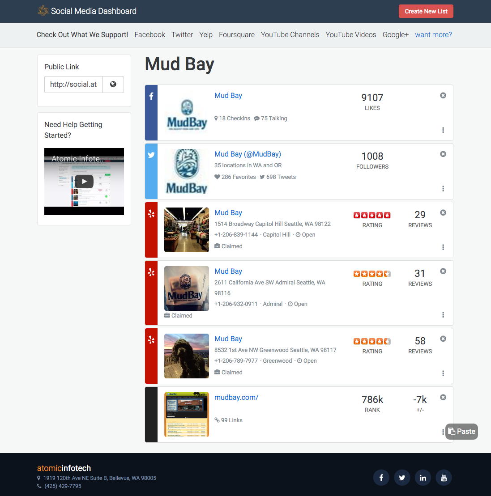Click '75 Talking' on Facebook card
491x496 pixels.
[x=271, y=119]
